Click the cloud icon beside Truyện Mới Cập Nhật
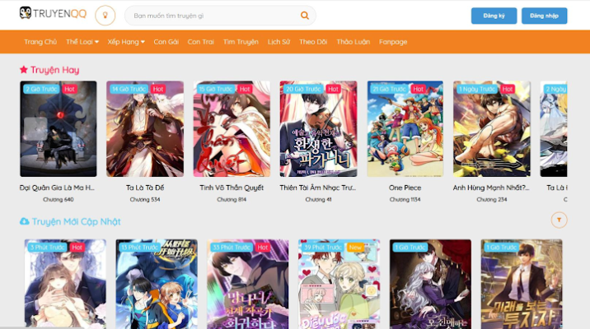 click(x=24, y=221)
